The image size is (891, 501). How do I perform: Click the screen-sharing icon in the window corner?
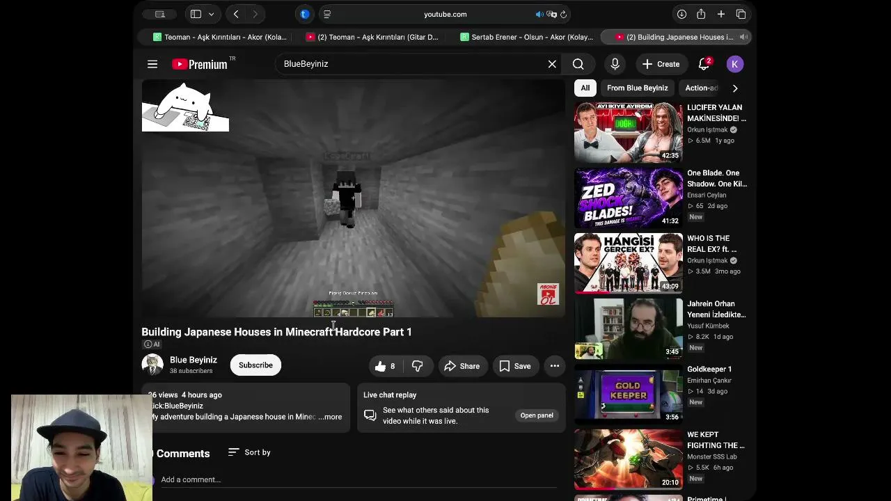(x=159, y=14)
